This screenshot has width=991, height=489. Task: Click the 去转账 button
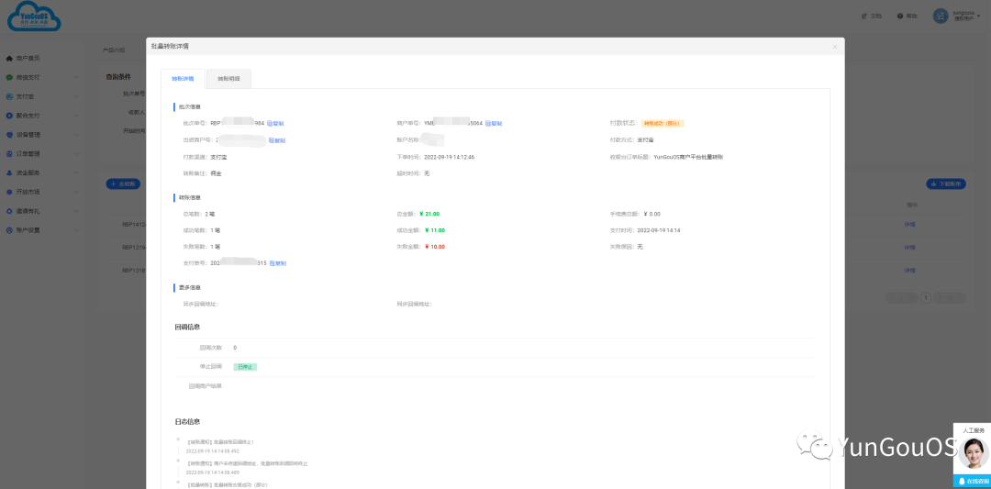[123, 183]
